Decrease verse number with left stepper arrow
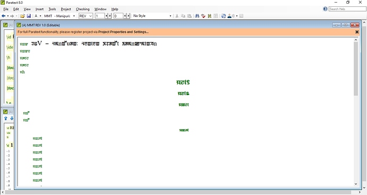The width and height of the screenshot is (367, 195). [x=125, y=16]
